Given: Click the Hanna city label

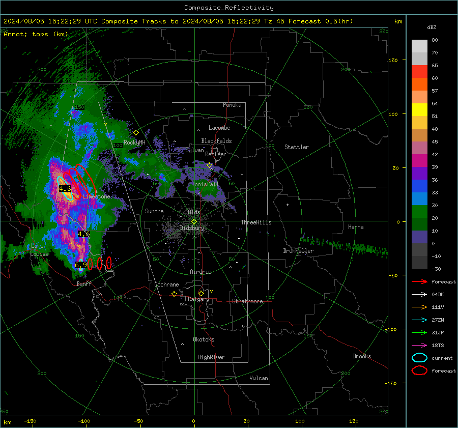Looking at the screenshot, I should 356,227.
